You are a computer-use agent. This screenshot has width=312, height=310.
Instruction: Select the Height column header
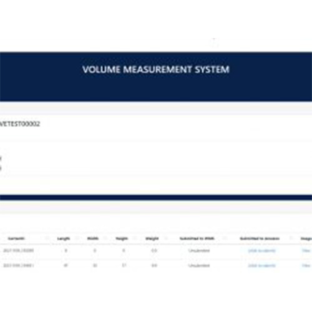tap(122, 238)
